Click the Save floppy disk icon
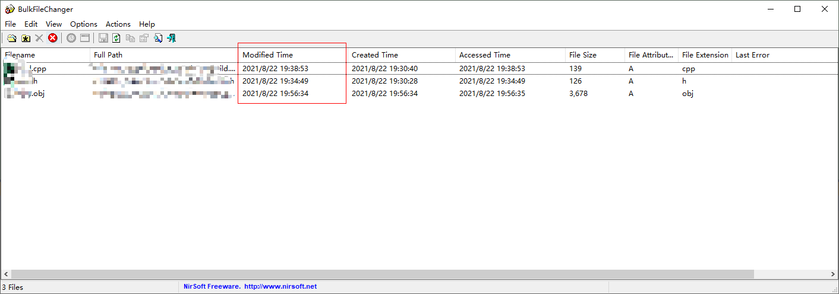Screen dimensions: 839x294 103,38
